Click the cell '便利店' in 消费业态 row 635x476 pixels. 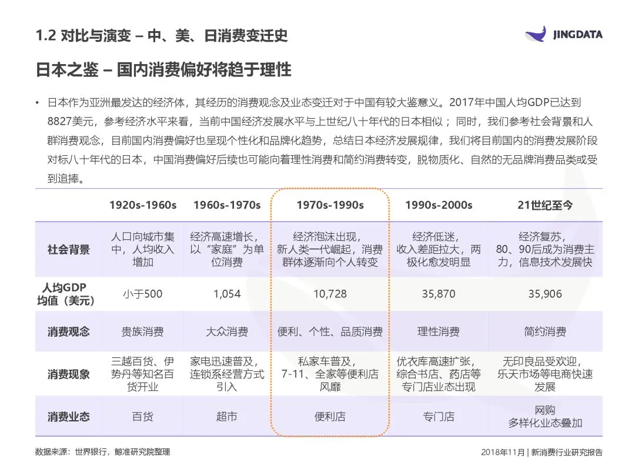[x=330, y=417]
